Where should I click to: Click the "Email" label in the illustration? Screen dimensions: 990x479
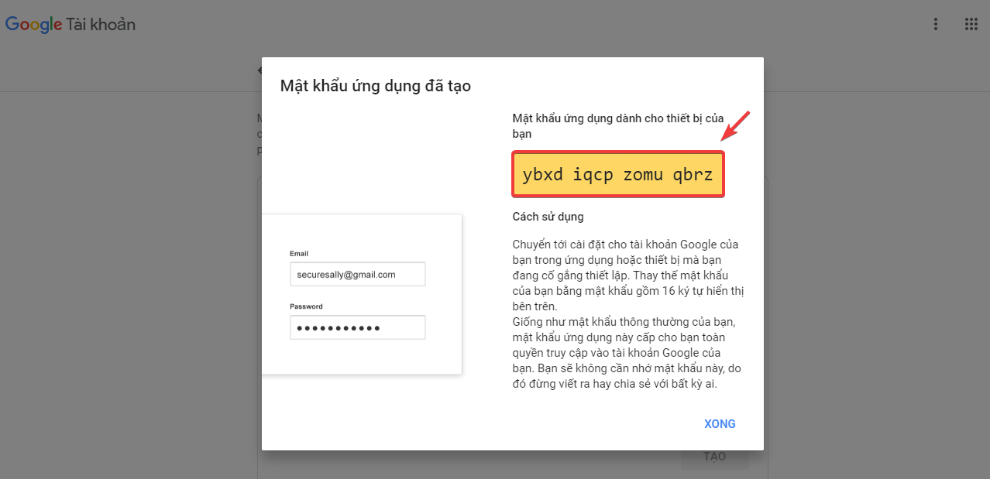[x=299, y=254]
